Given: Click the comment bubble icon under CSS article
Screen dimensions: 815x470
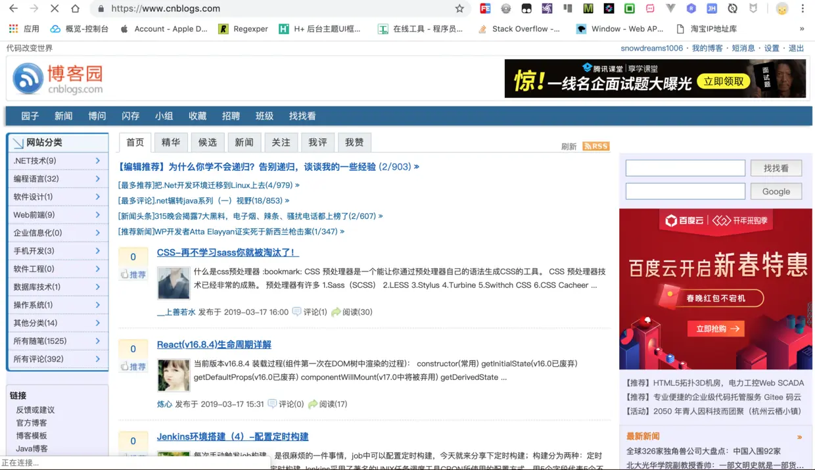Looking at the screenshot, I should point(297,312).
